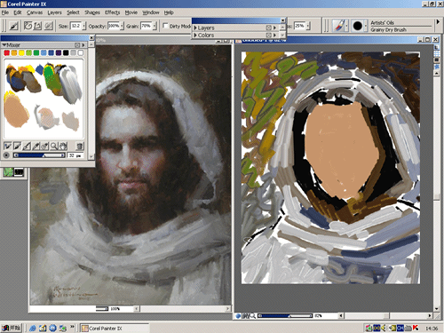Expand the Layers palette
Screen dimensions: 444x333
(195, 28)
